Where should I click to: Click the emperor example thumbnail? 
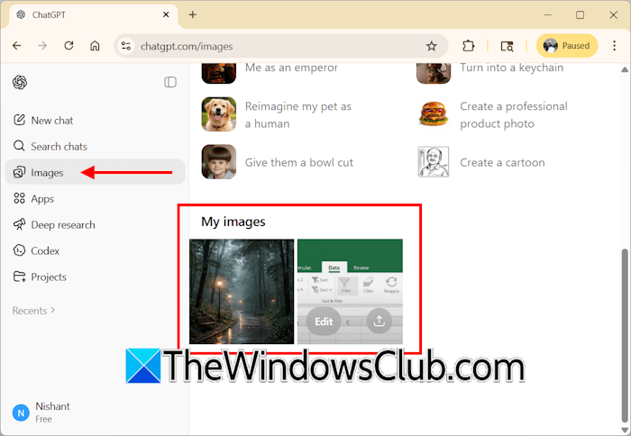point(219,73)
